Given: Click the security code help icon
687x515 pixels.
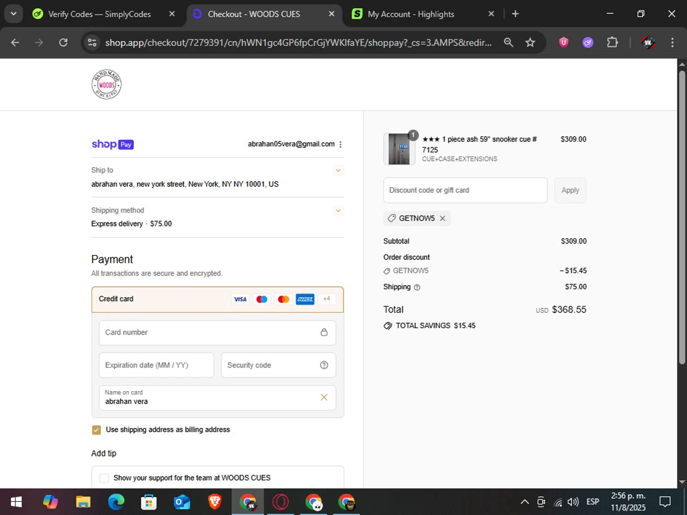Looking at the screenshot, I should point(324,365).
